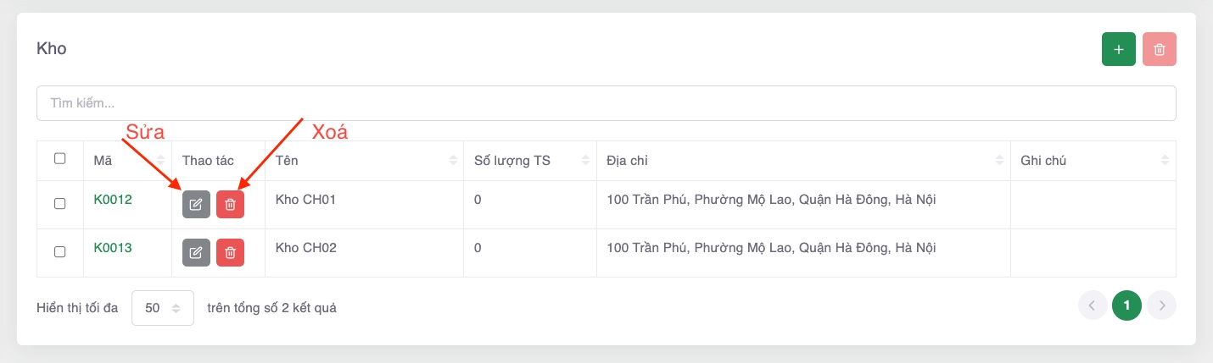This screenshot has height=363, width=1213.
Task: Open warehouse code link K0012
Action: pos(113,201)
